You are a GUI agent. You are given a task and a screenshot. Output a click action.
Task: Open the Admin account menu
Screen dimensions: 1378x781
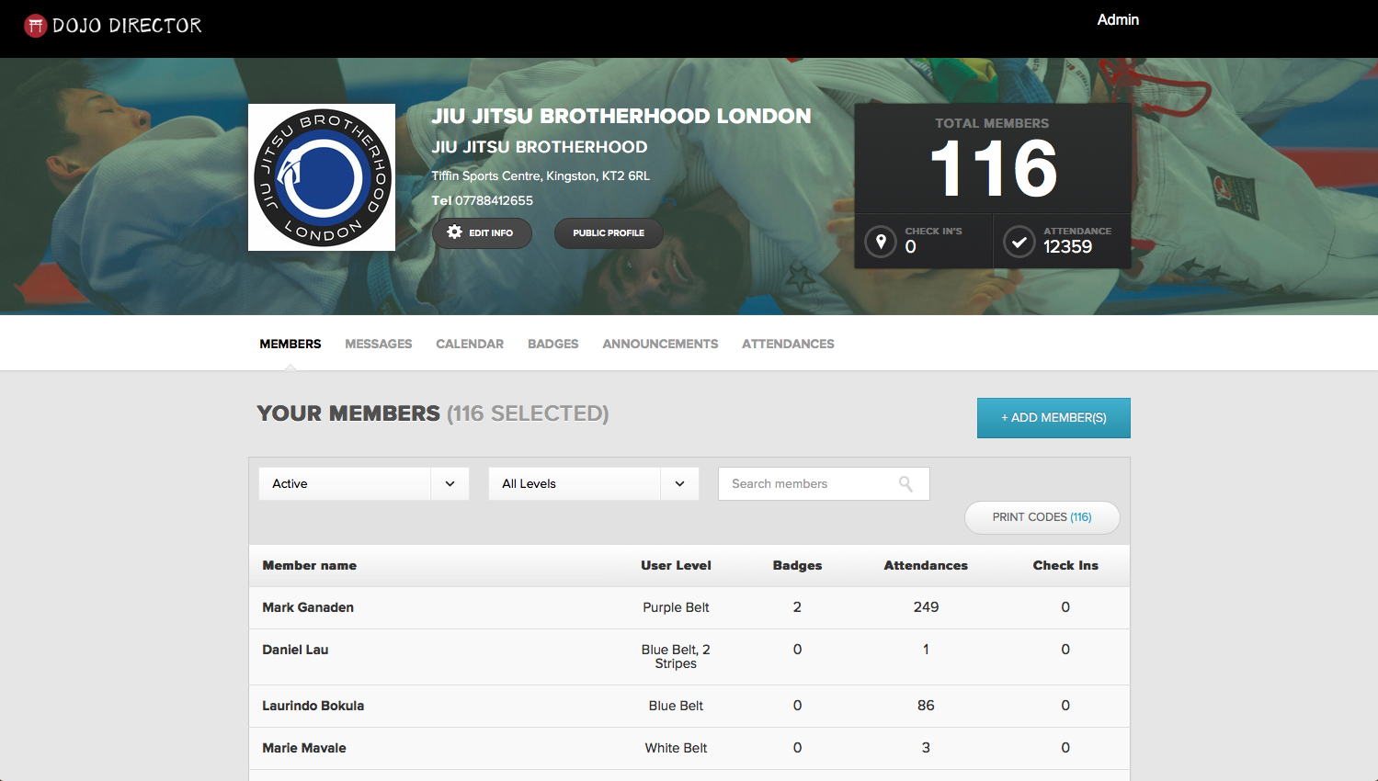1118,20
